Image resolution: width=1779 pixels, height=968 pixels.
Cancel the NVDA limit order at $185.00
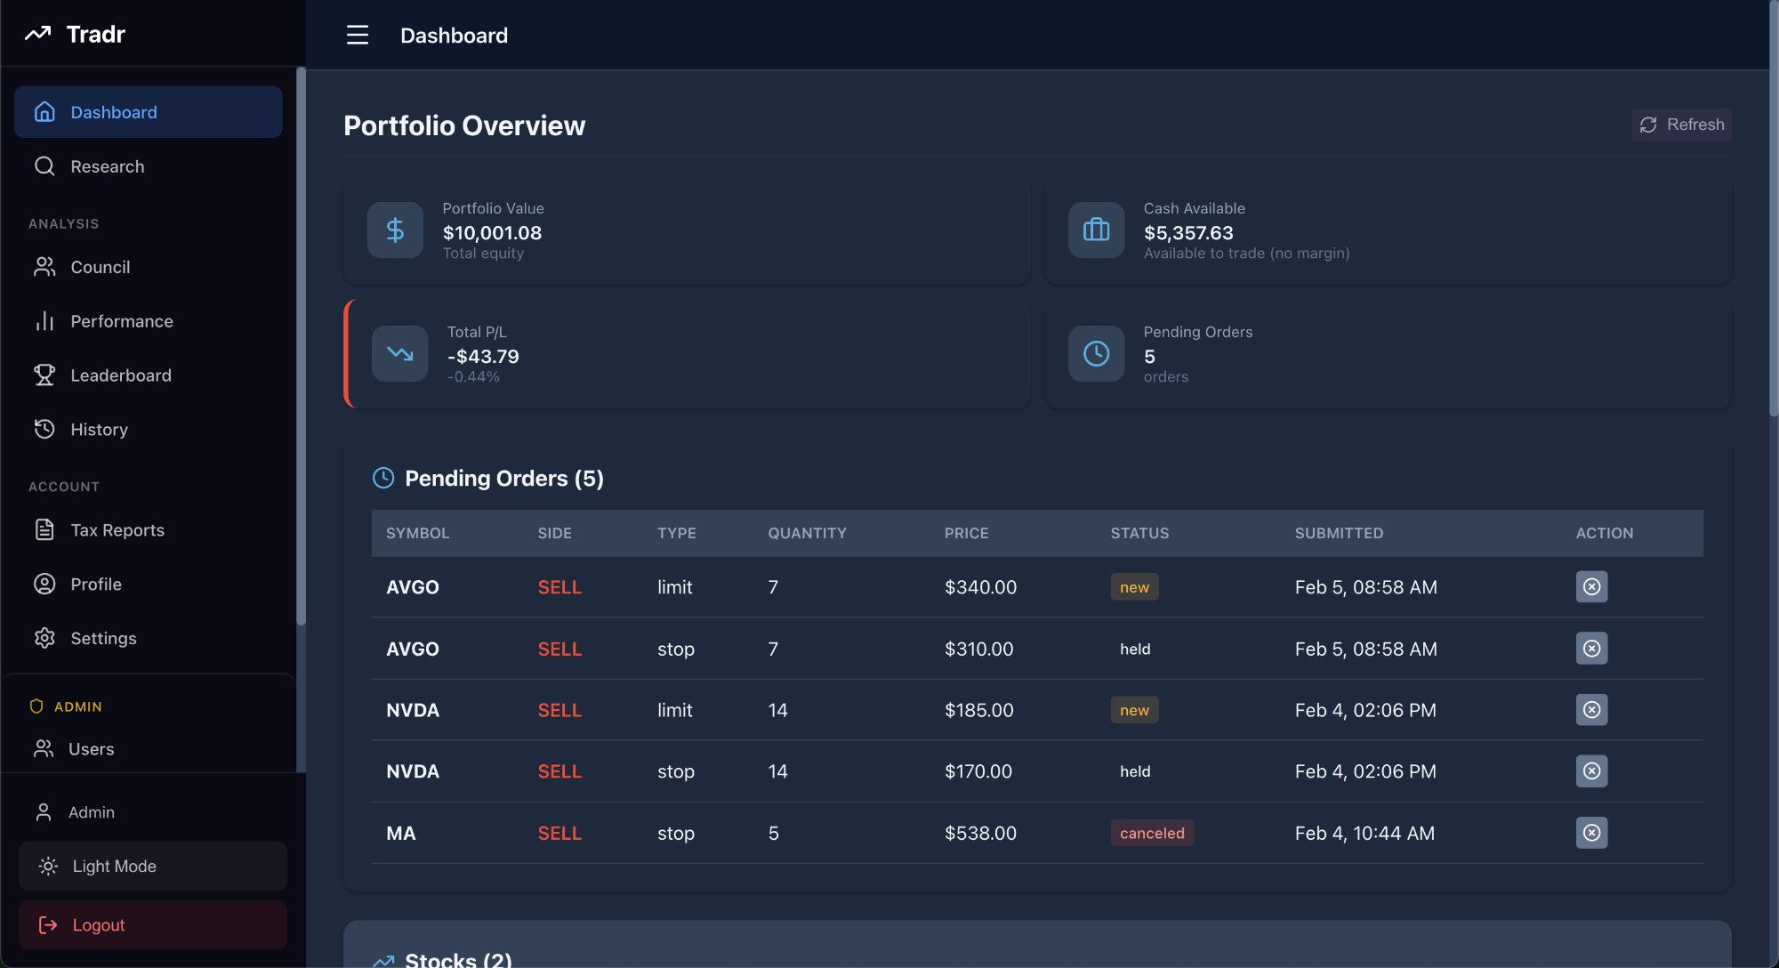1591,710
